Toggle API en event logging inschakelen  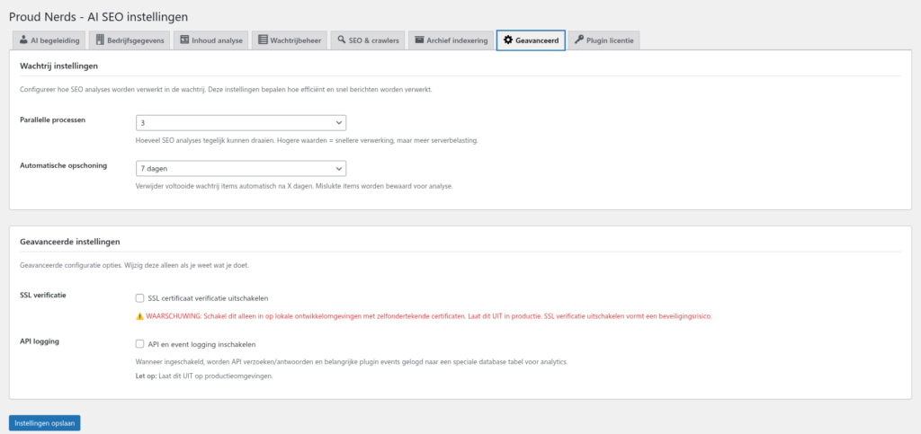(x=139, y=343)
